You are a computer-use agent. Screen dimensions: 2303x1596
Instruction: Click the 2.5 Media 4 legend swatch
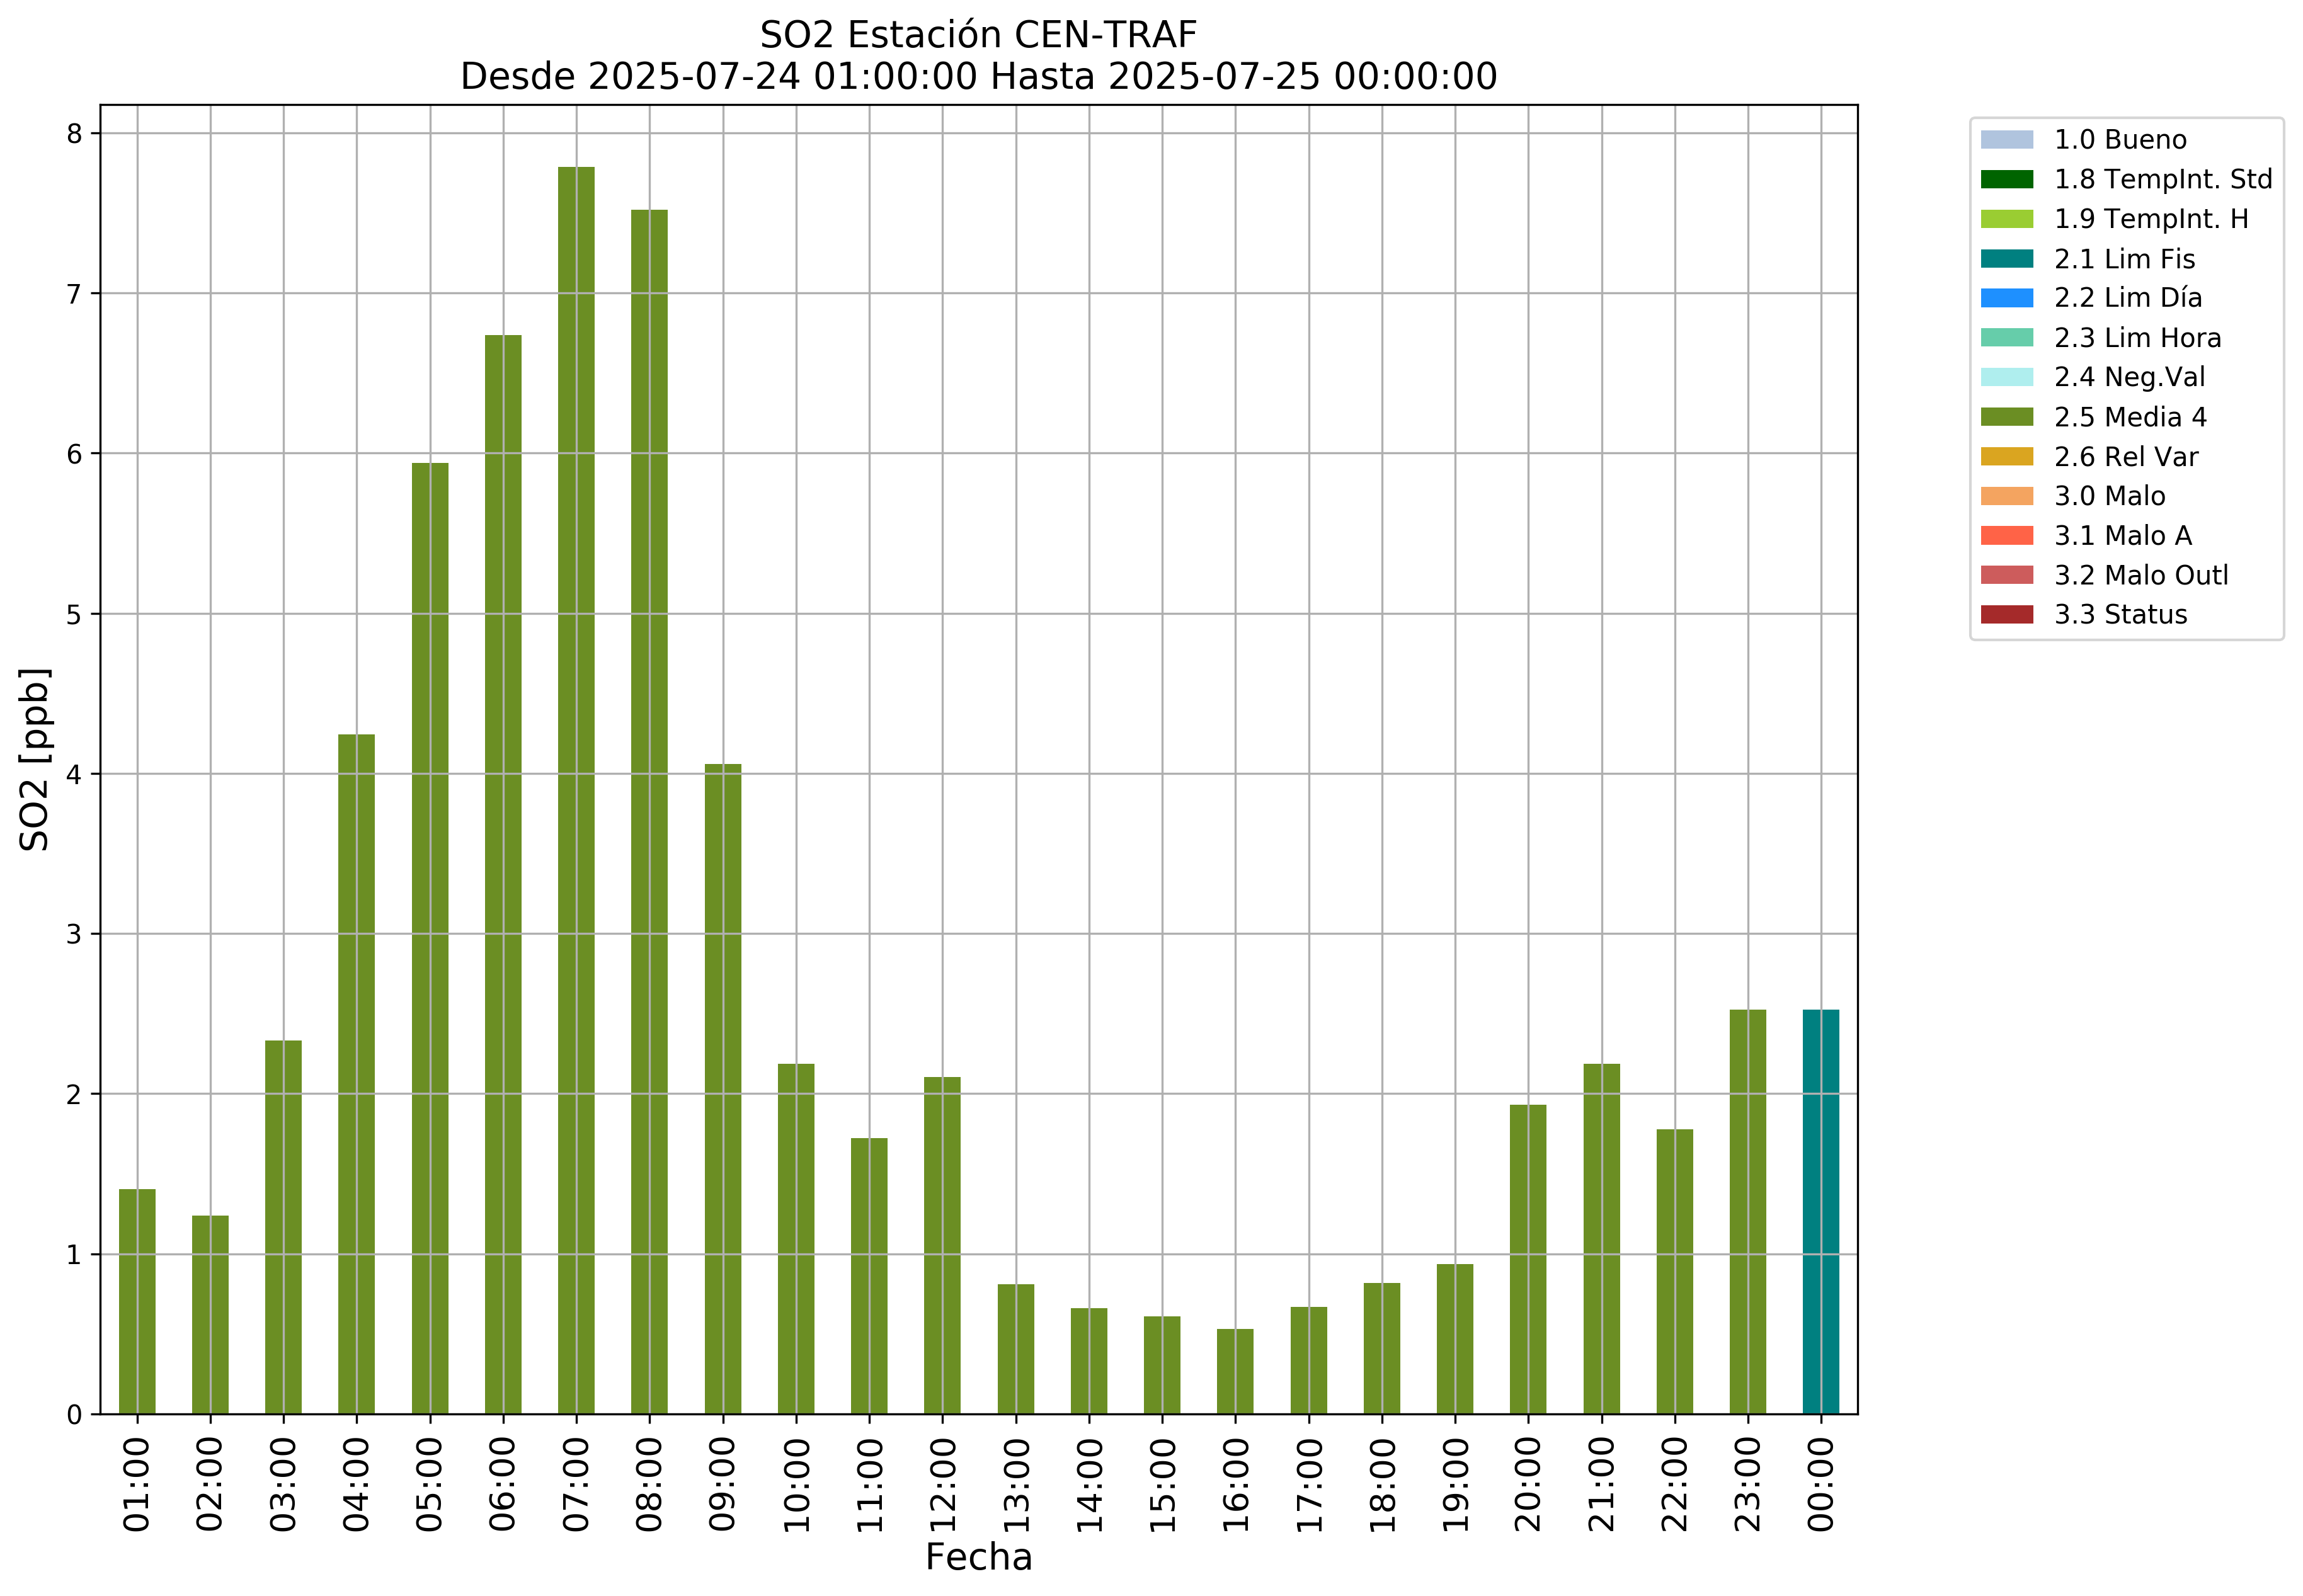(x=2006, y=417)
